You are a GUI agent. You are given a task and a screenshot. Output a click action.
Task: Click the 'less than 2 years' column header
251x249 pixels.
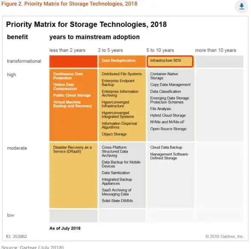pos(67,50)
